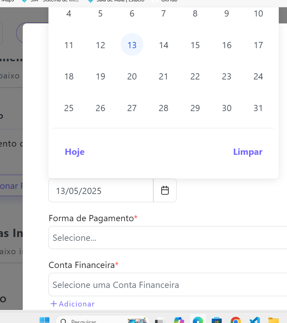Viewport: 287px width, 323px height.
Task: Click the date input showing 13/05/2025
Action: (x=101, y=191)
